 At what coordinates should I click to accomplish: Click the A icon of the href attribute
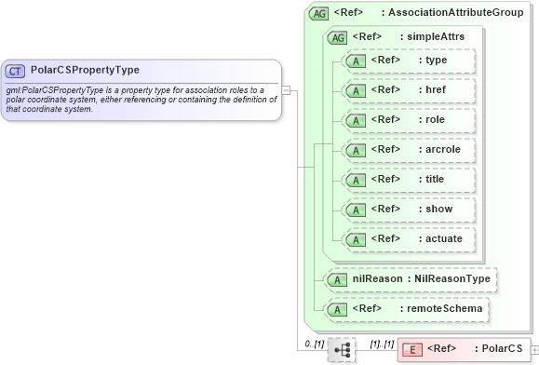click(356, 91)
